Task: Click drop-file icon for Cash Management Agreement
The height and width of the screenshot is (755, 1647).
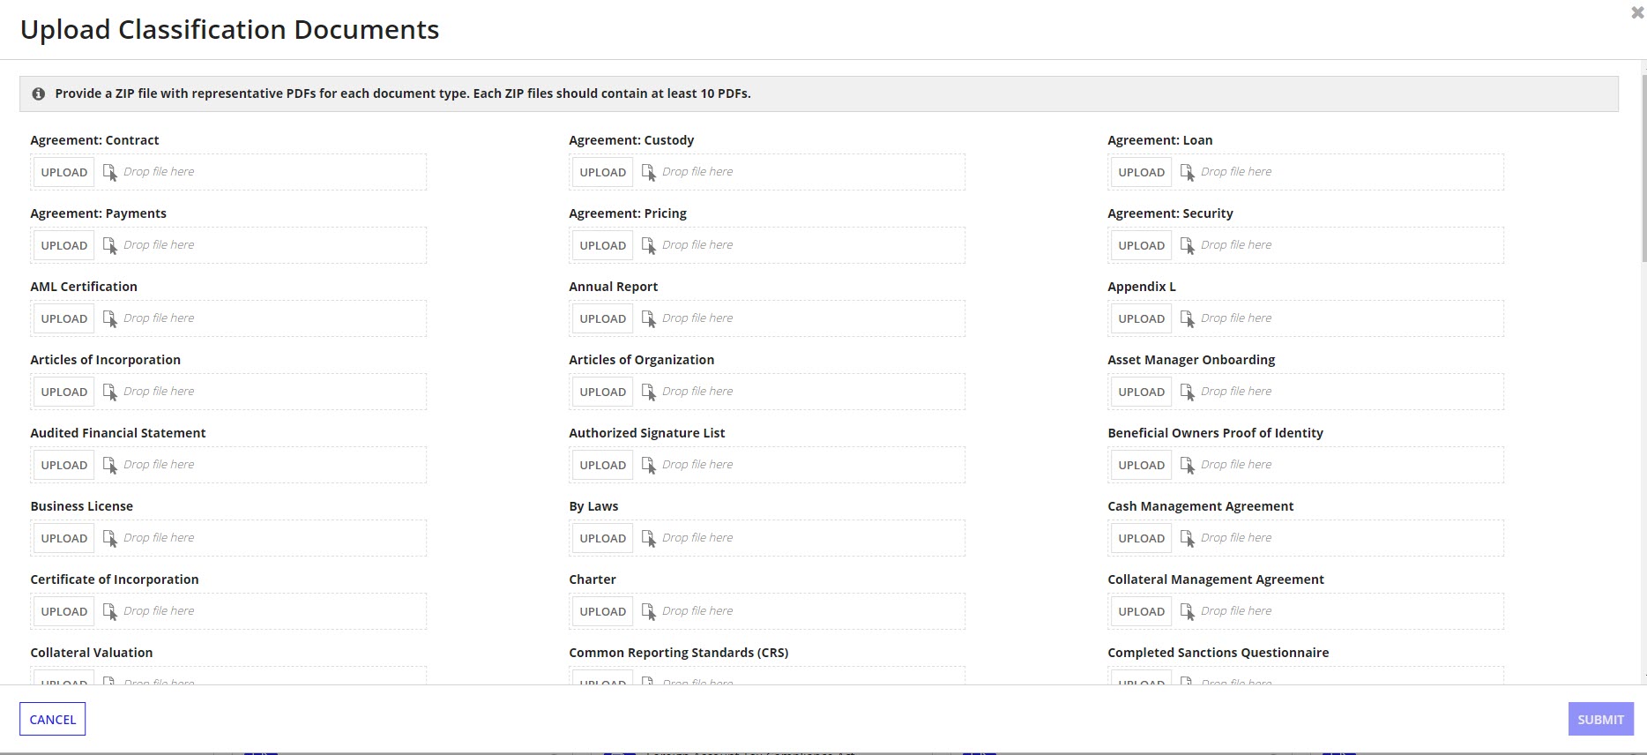Action: 1188,538
